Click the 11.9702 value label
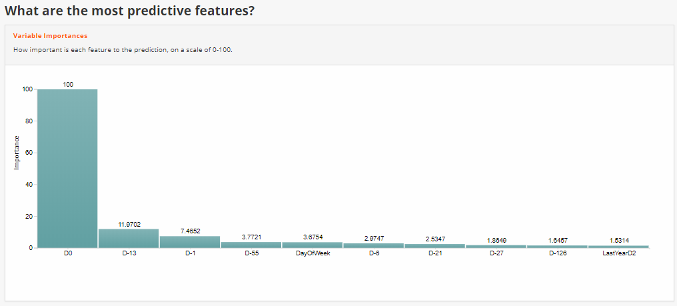Image resolution: width=677 pixels, height=306 pixels. (x=129, y=225)
